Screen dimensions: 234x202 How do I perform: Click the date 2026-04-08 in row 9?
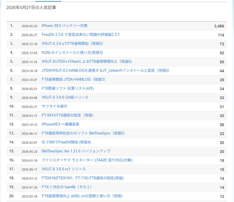[x=29, y=98]
